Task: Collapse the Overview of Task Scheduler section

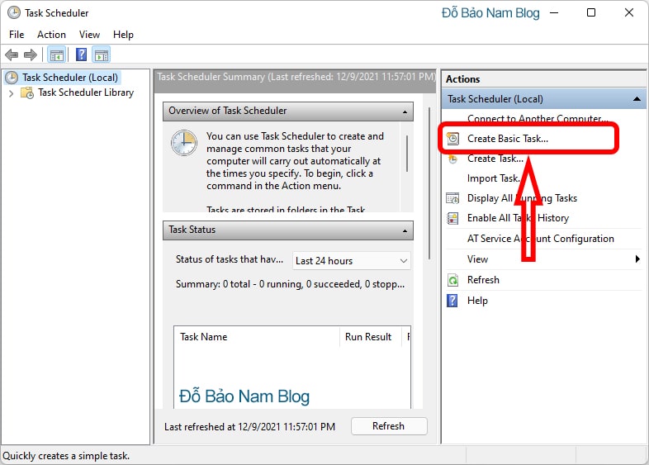Action: point(405,112)
